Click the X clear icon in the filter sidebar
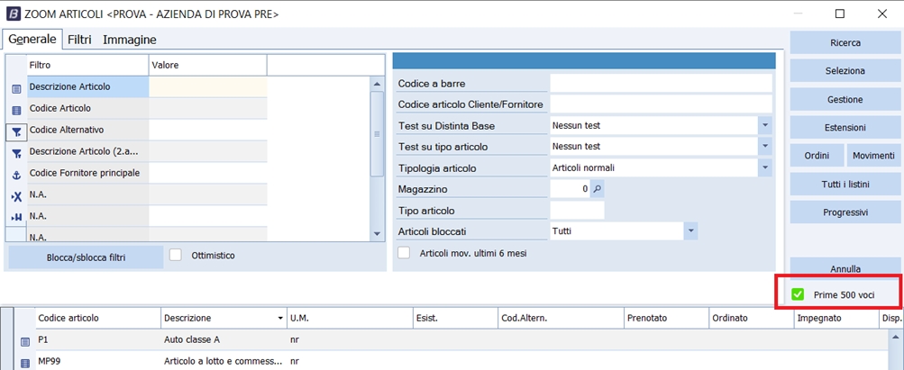 pos(16,195)
